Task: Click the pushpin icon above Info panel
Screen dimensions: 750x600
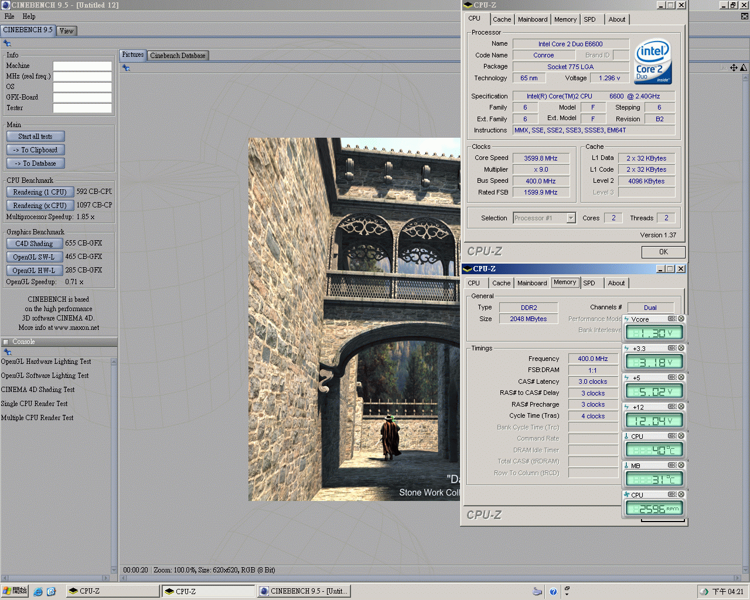Action: pos(7,43)
